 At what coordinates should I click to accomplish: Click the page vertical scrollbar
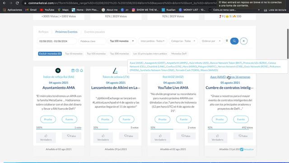(x=288, y=44)
